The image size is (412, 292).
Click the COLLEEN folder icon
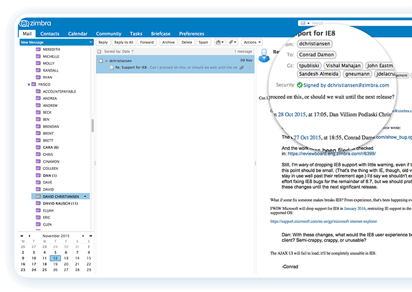38,168
